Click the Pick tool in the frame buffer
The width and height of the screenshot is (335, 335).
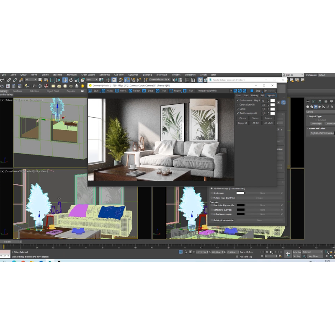click(191, 90)
